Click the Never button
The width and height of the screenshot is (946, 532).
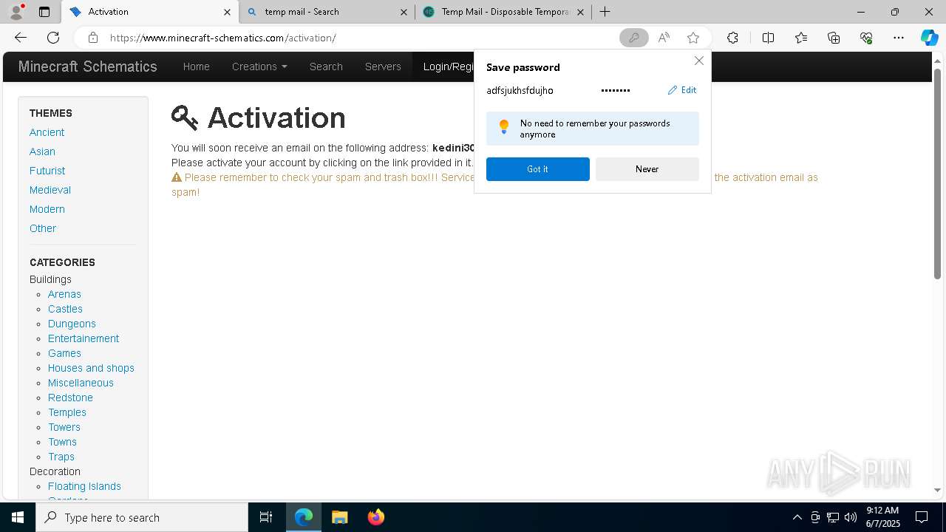click(x=647, y=169)
